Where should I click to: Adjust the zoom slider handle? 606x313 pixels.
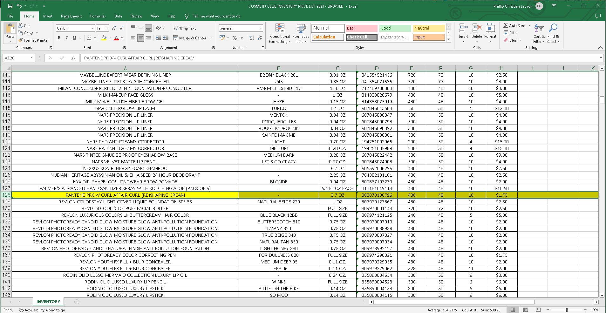(x=567, y=310)
